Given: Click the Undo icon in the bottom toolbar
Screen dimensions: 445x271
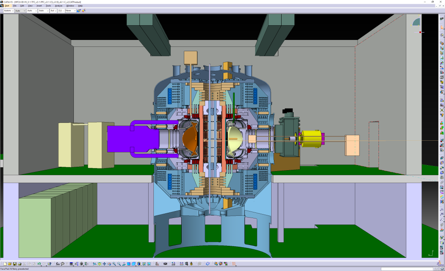Looking at the screenshot, I should tap(39, 263).
